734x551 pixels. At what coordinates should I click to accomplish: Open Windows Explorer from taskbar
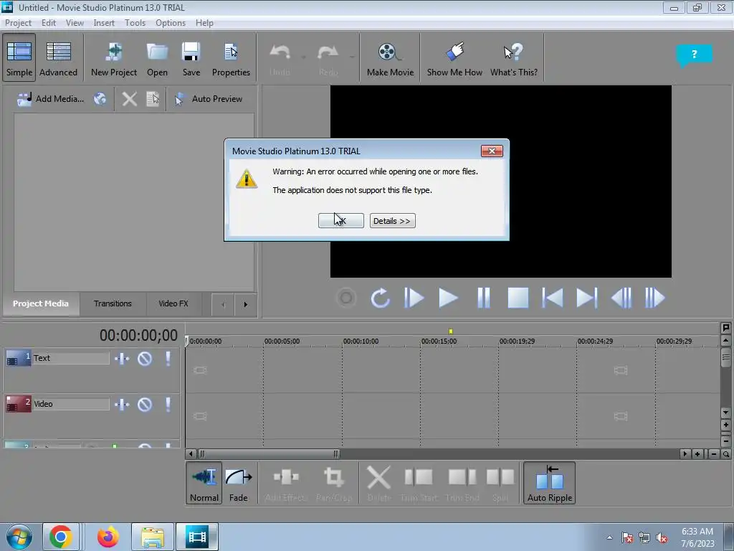click(x=153, y=537)
